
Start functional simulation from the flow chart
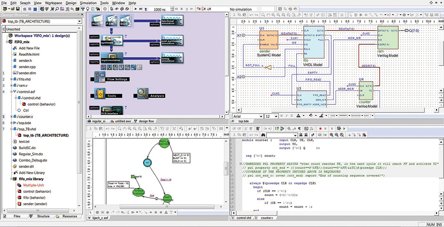(172, 21)
